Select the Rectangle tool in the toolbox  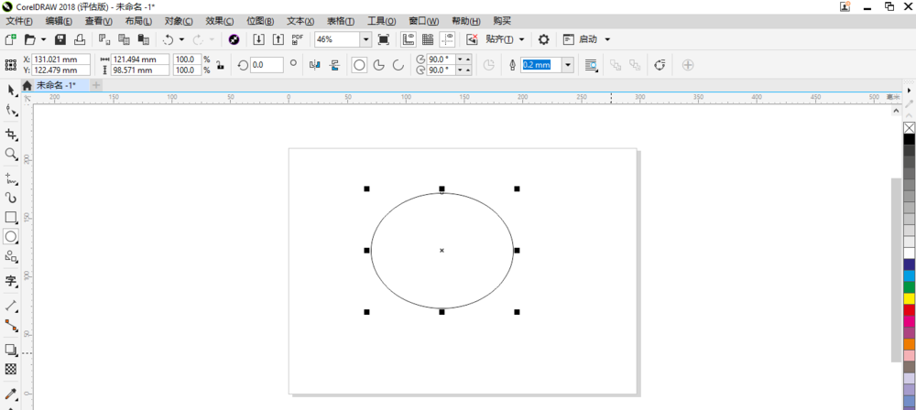click(10, 217)
